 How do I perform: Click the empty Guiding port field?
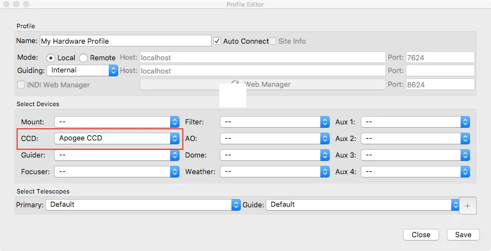(440, 71)
